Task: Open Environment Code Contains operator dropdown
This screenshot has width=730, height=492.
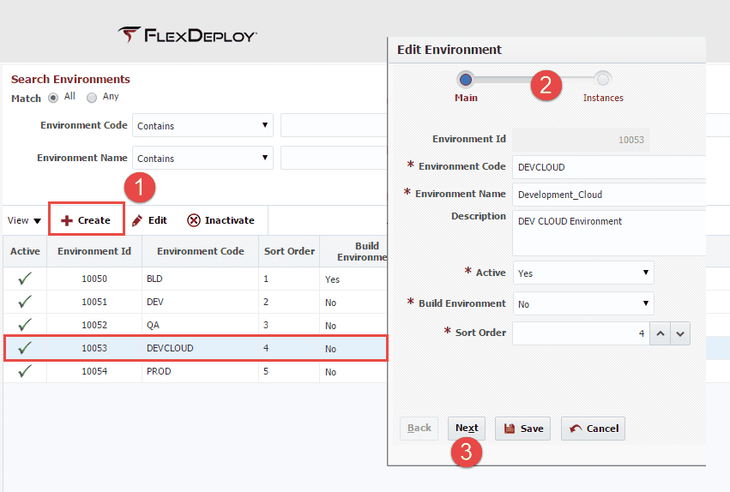Action: 202,125
